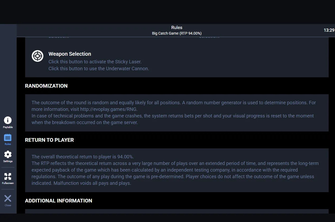Screen dimensions: 335x222
Task: Select the Rules calendar icon in sidebar
Action: pos(8,138)
